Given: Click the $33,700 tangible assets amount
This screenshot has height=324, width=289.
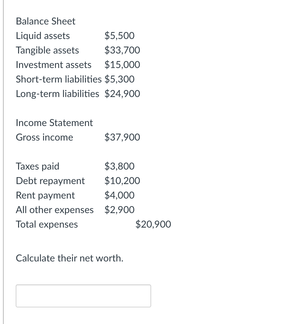Looking at the screenshot, I should tap(122, 50).
